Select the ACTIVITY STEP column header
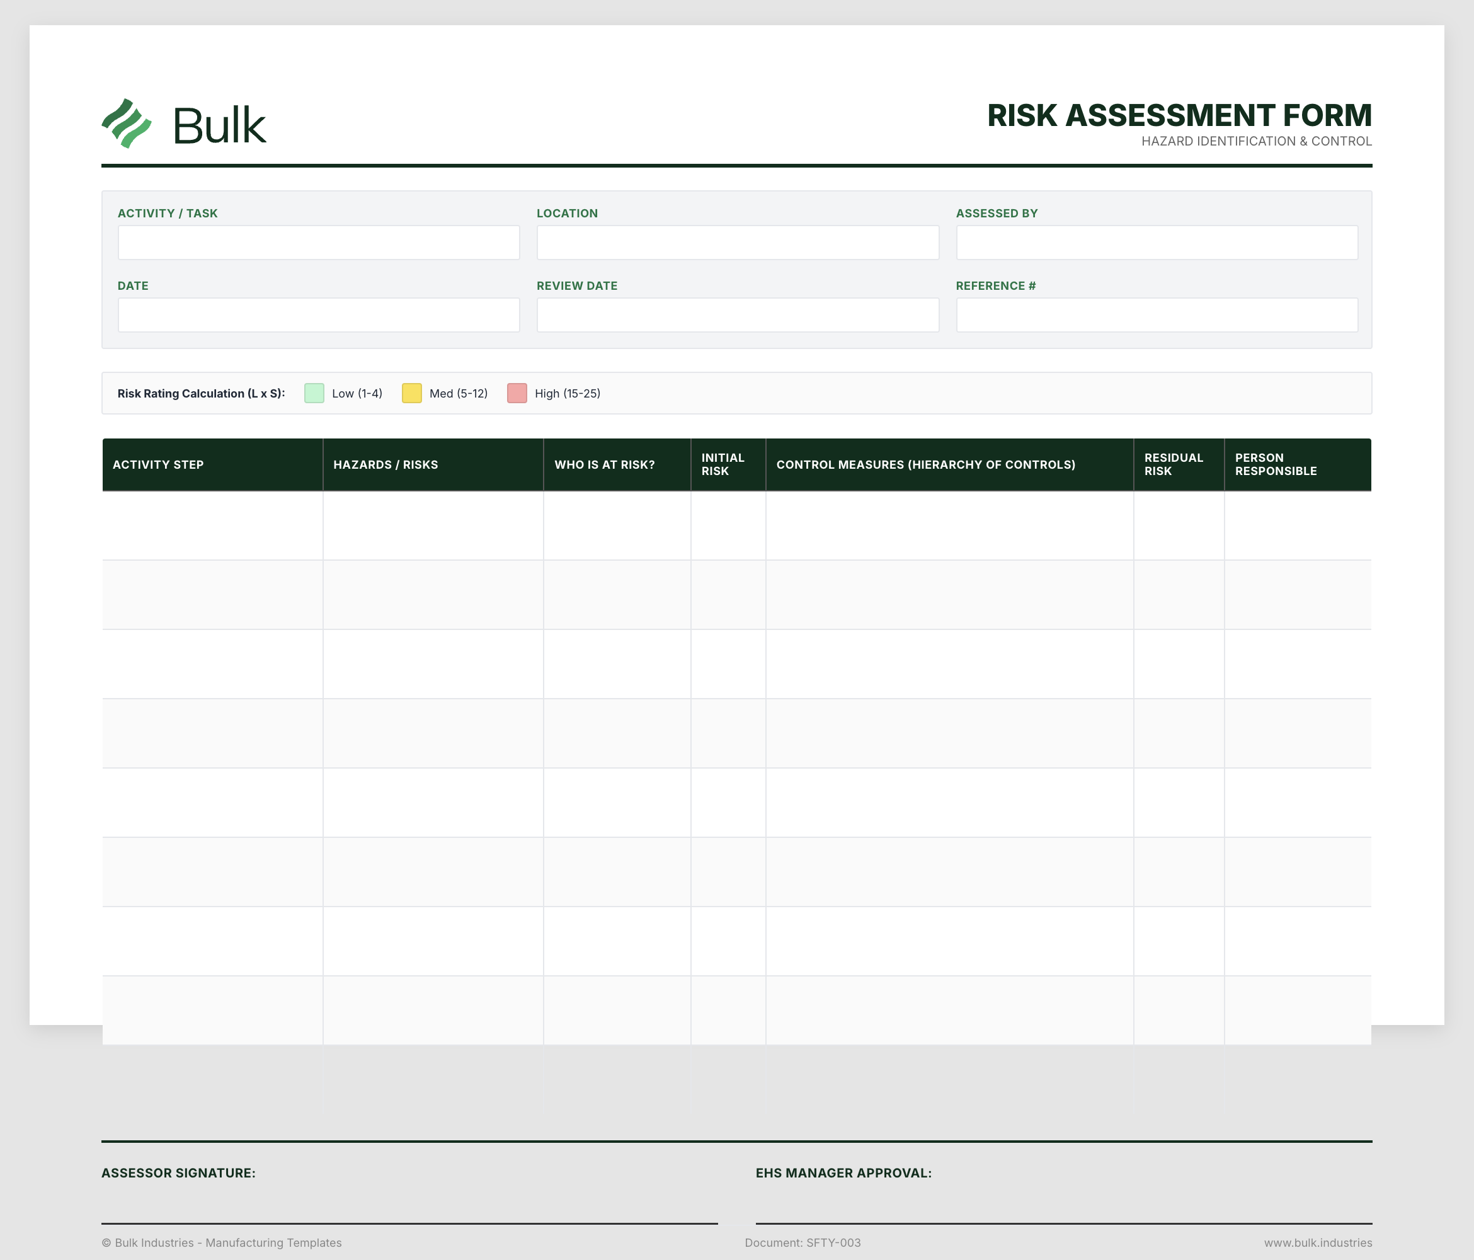Image resolution: width=1474 pixels, height=1260 pixels. (158, 464)
